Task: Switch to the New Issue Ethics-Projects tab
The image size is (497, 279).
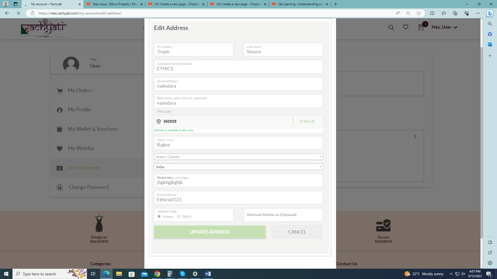Action: tap(115, 4)
